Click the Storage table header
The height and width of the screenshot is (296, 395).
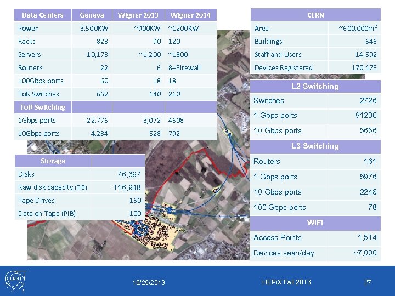pyautogui.click(x=53, y=161)
